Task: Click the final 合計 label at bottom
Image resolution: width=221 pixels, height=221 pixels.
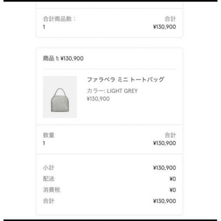Action: click(49, 201)
